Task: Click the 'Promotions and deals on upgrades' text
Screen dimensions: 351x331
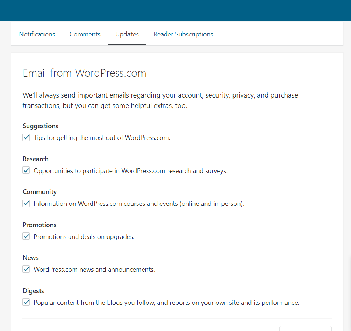Action: pos(84,237)
